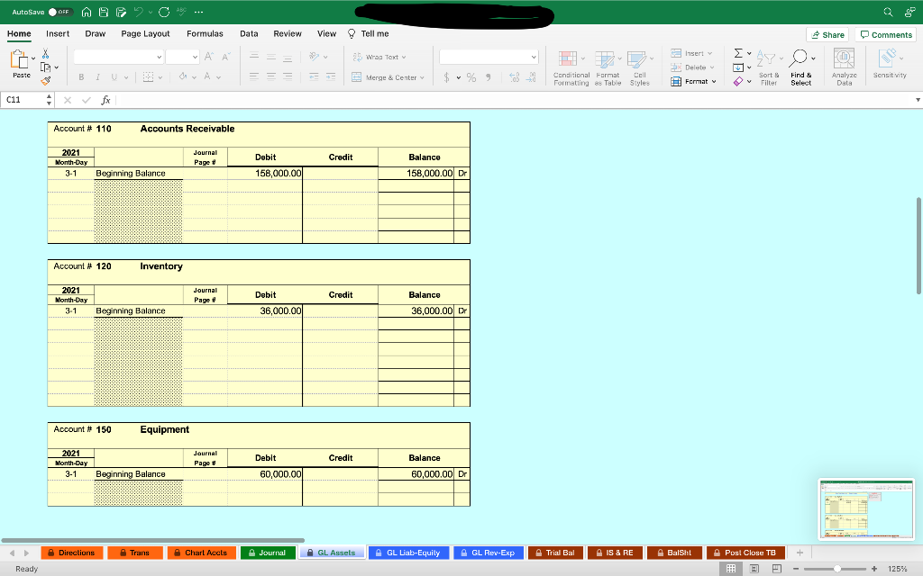923x576 pixels.
Task: Open the GL Liab-Equity sheet tab
Action: click(408, 552)
